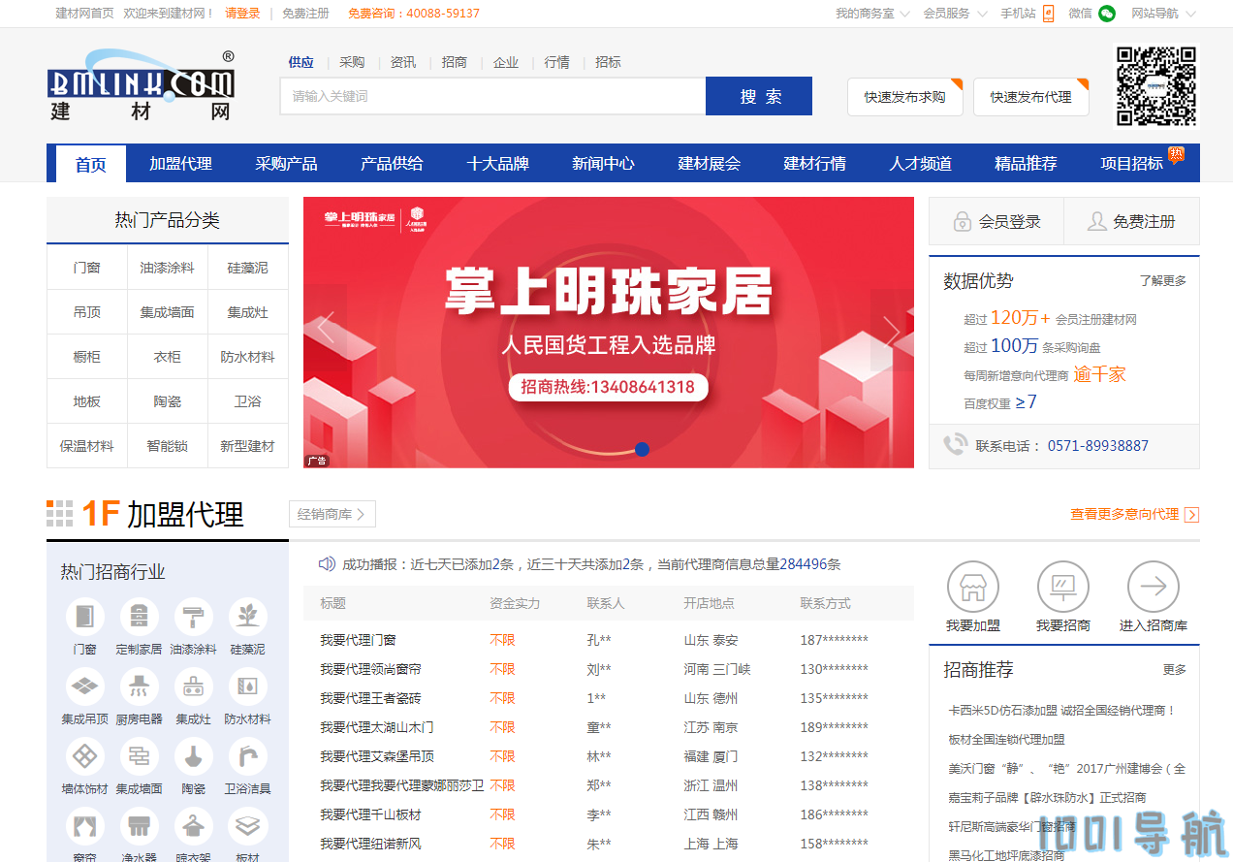Viewport: 1233px width, 862px height.
Task: Click the phone icon beside 联系电话
Action: (956, 445)
